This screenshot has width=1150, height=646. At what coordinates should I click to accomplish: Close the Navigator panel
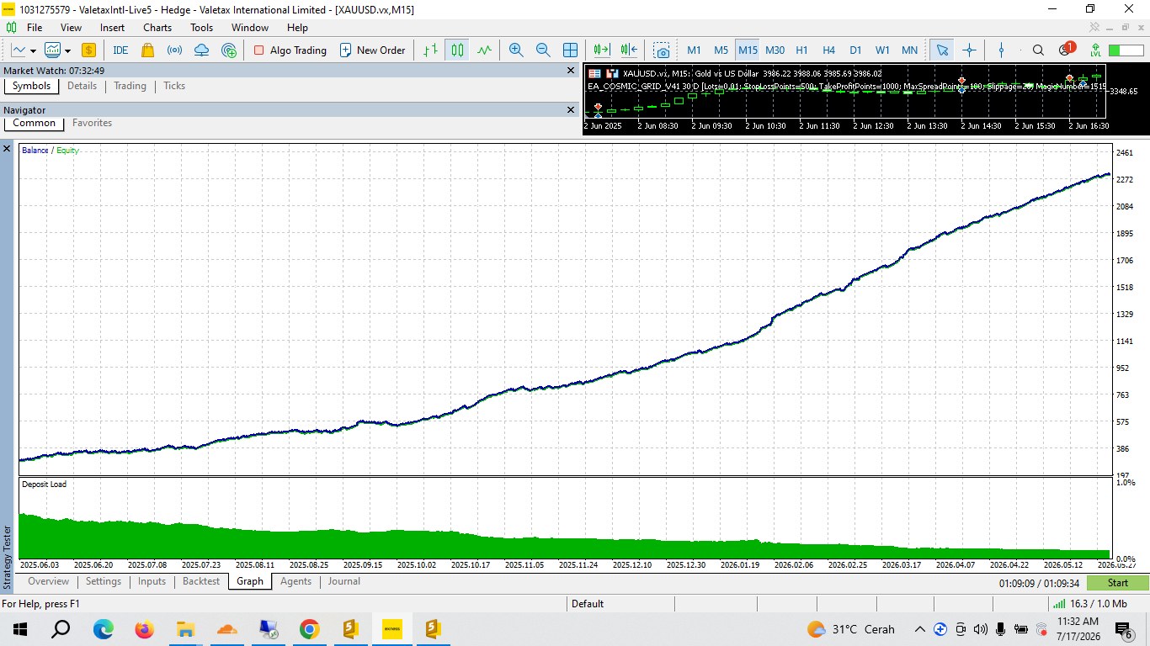pos(570,110)
